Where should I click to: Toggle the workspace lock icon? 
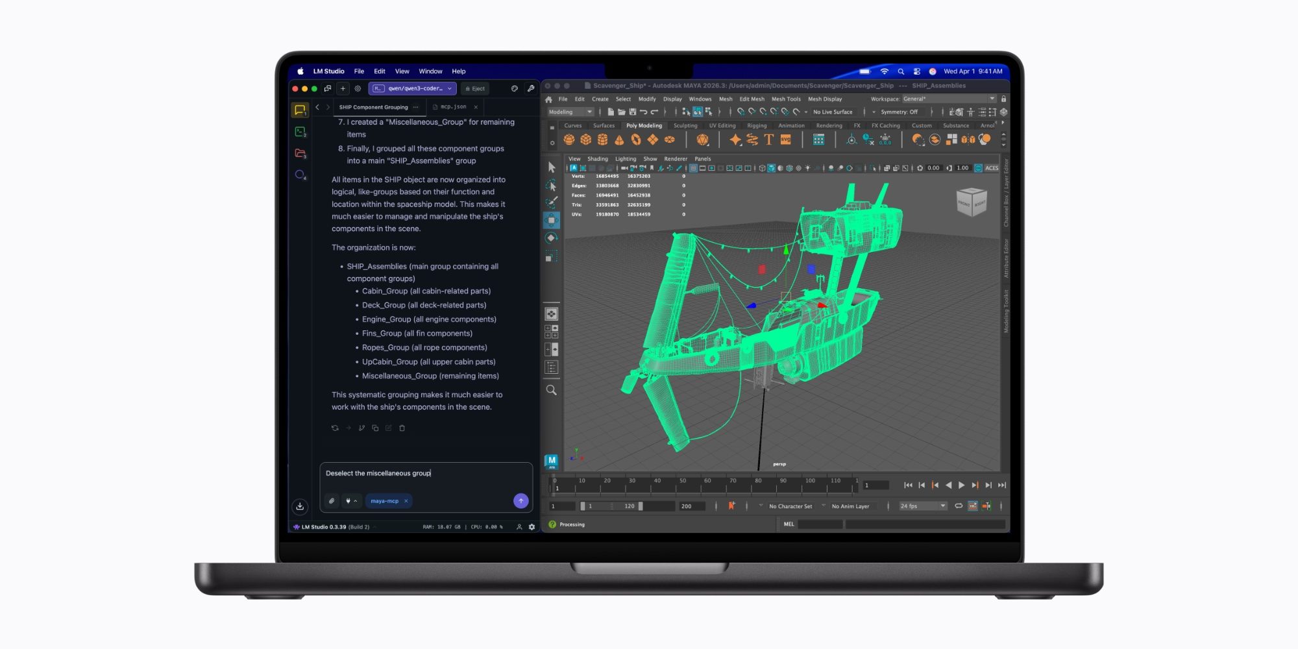click(x=1003, y=99)
